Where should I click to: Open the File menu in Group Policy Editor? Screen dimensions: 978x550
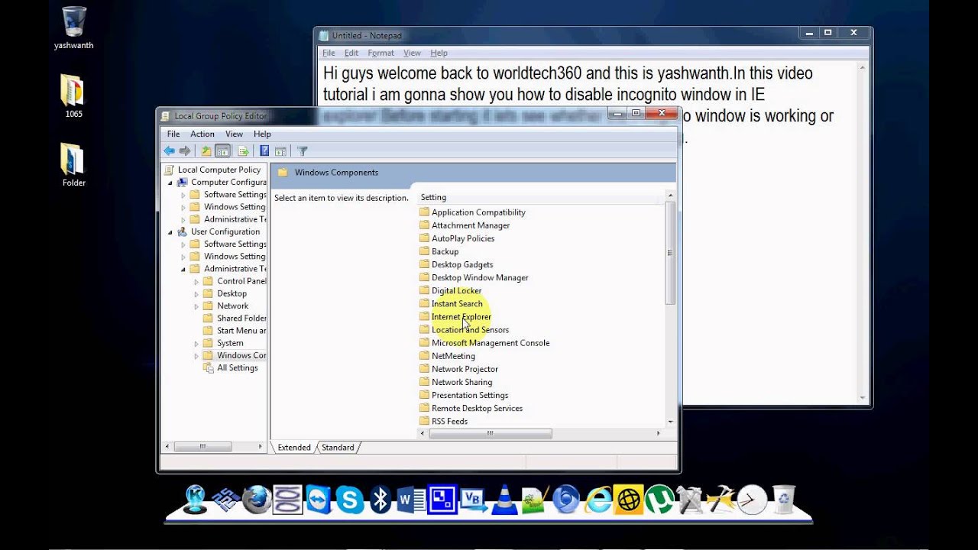tap(173, 134)
